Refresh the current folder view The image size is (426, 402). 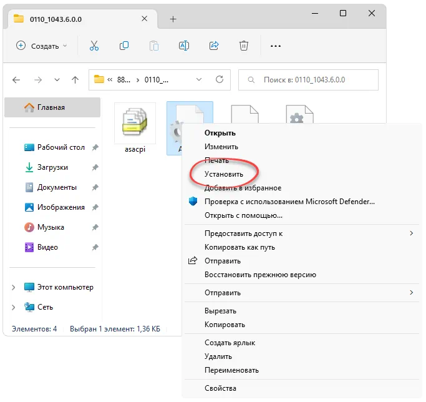(x=220, y=79)
